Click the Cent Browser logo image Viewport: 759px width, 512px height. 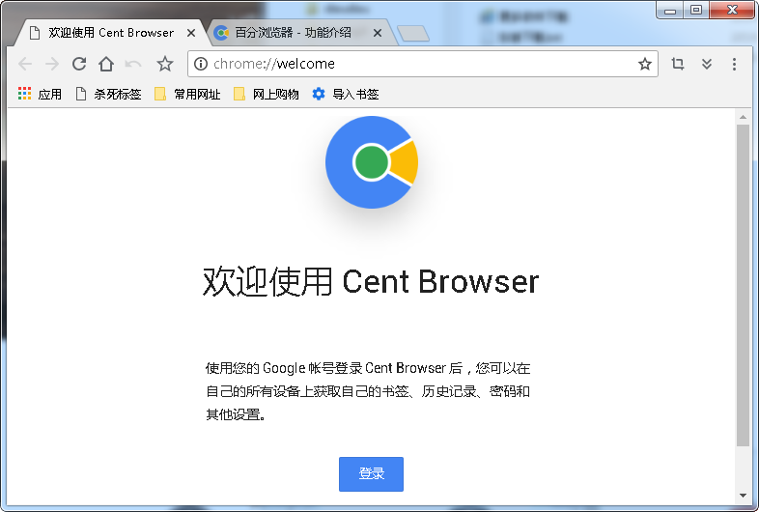[x=372, y=162]
